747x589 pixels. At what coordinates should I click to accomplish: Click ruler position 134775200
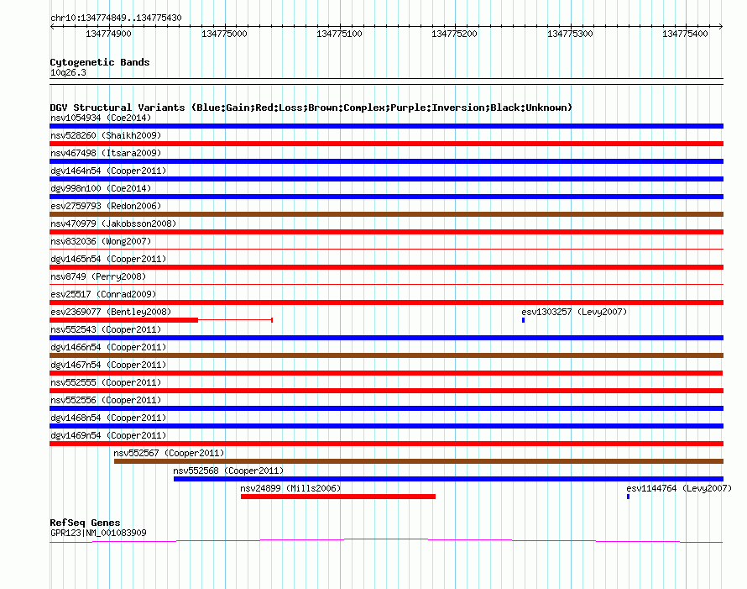(454, 34)
